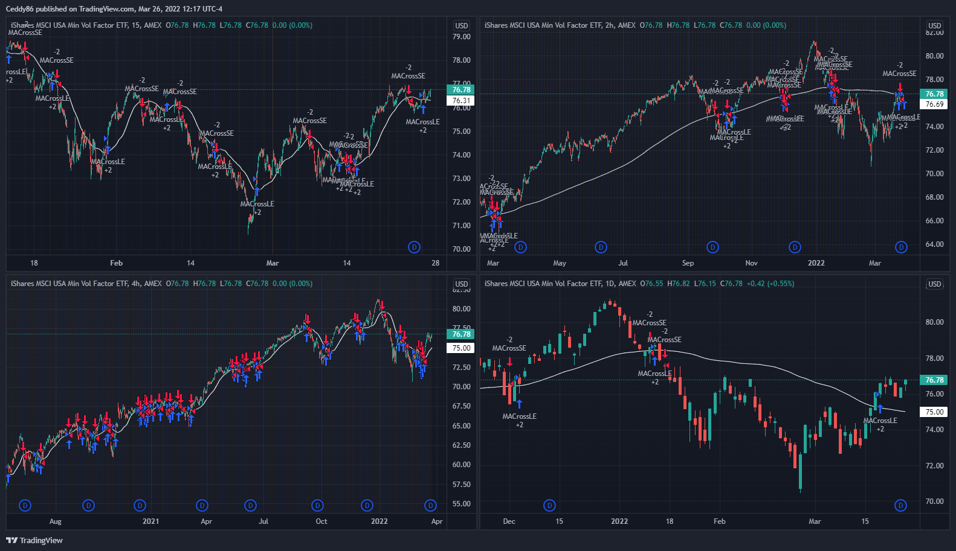
Task: Click 4h chart dividend marker by the Oct label
Action: [x=318, y=505]
